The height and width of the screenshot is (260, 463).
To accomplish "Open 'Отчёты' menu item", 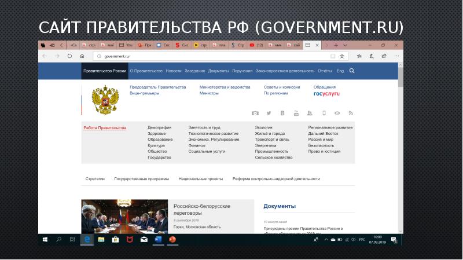I will point(325,71).
